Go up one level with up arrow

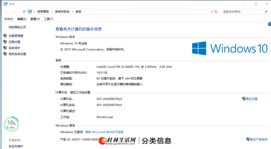tap(24, 12)
